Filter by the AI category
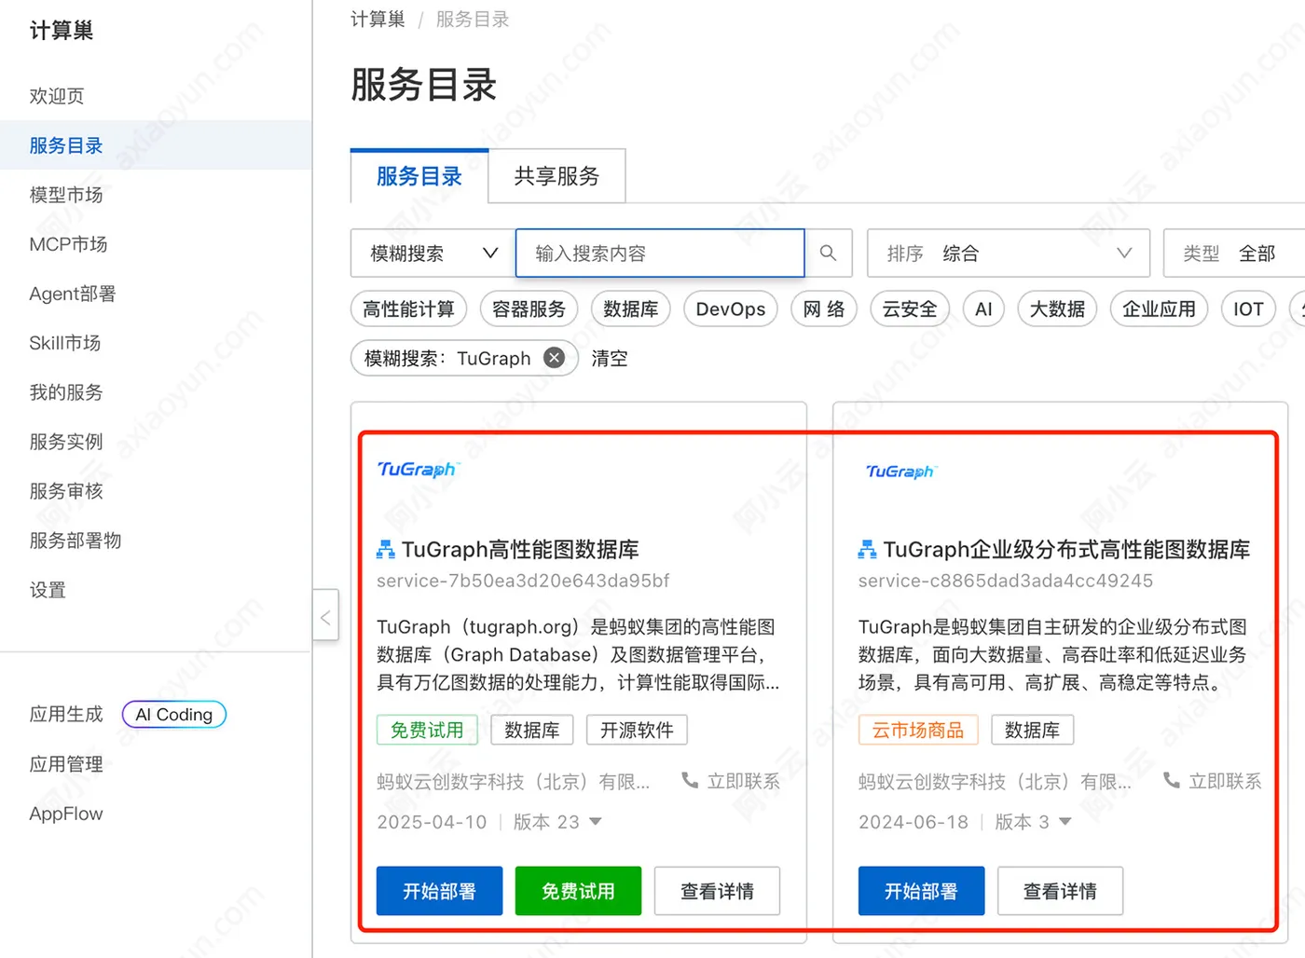The width and height of the screenshot is (1305, 958). tap(983, 309)
